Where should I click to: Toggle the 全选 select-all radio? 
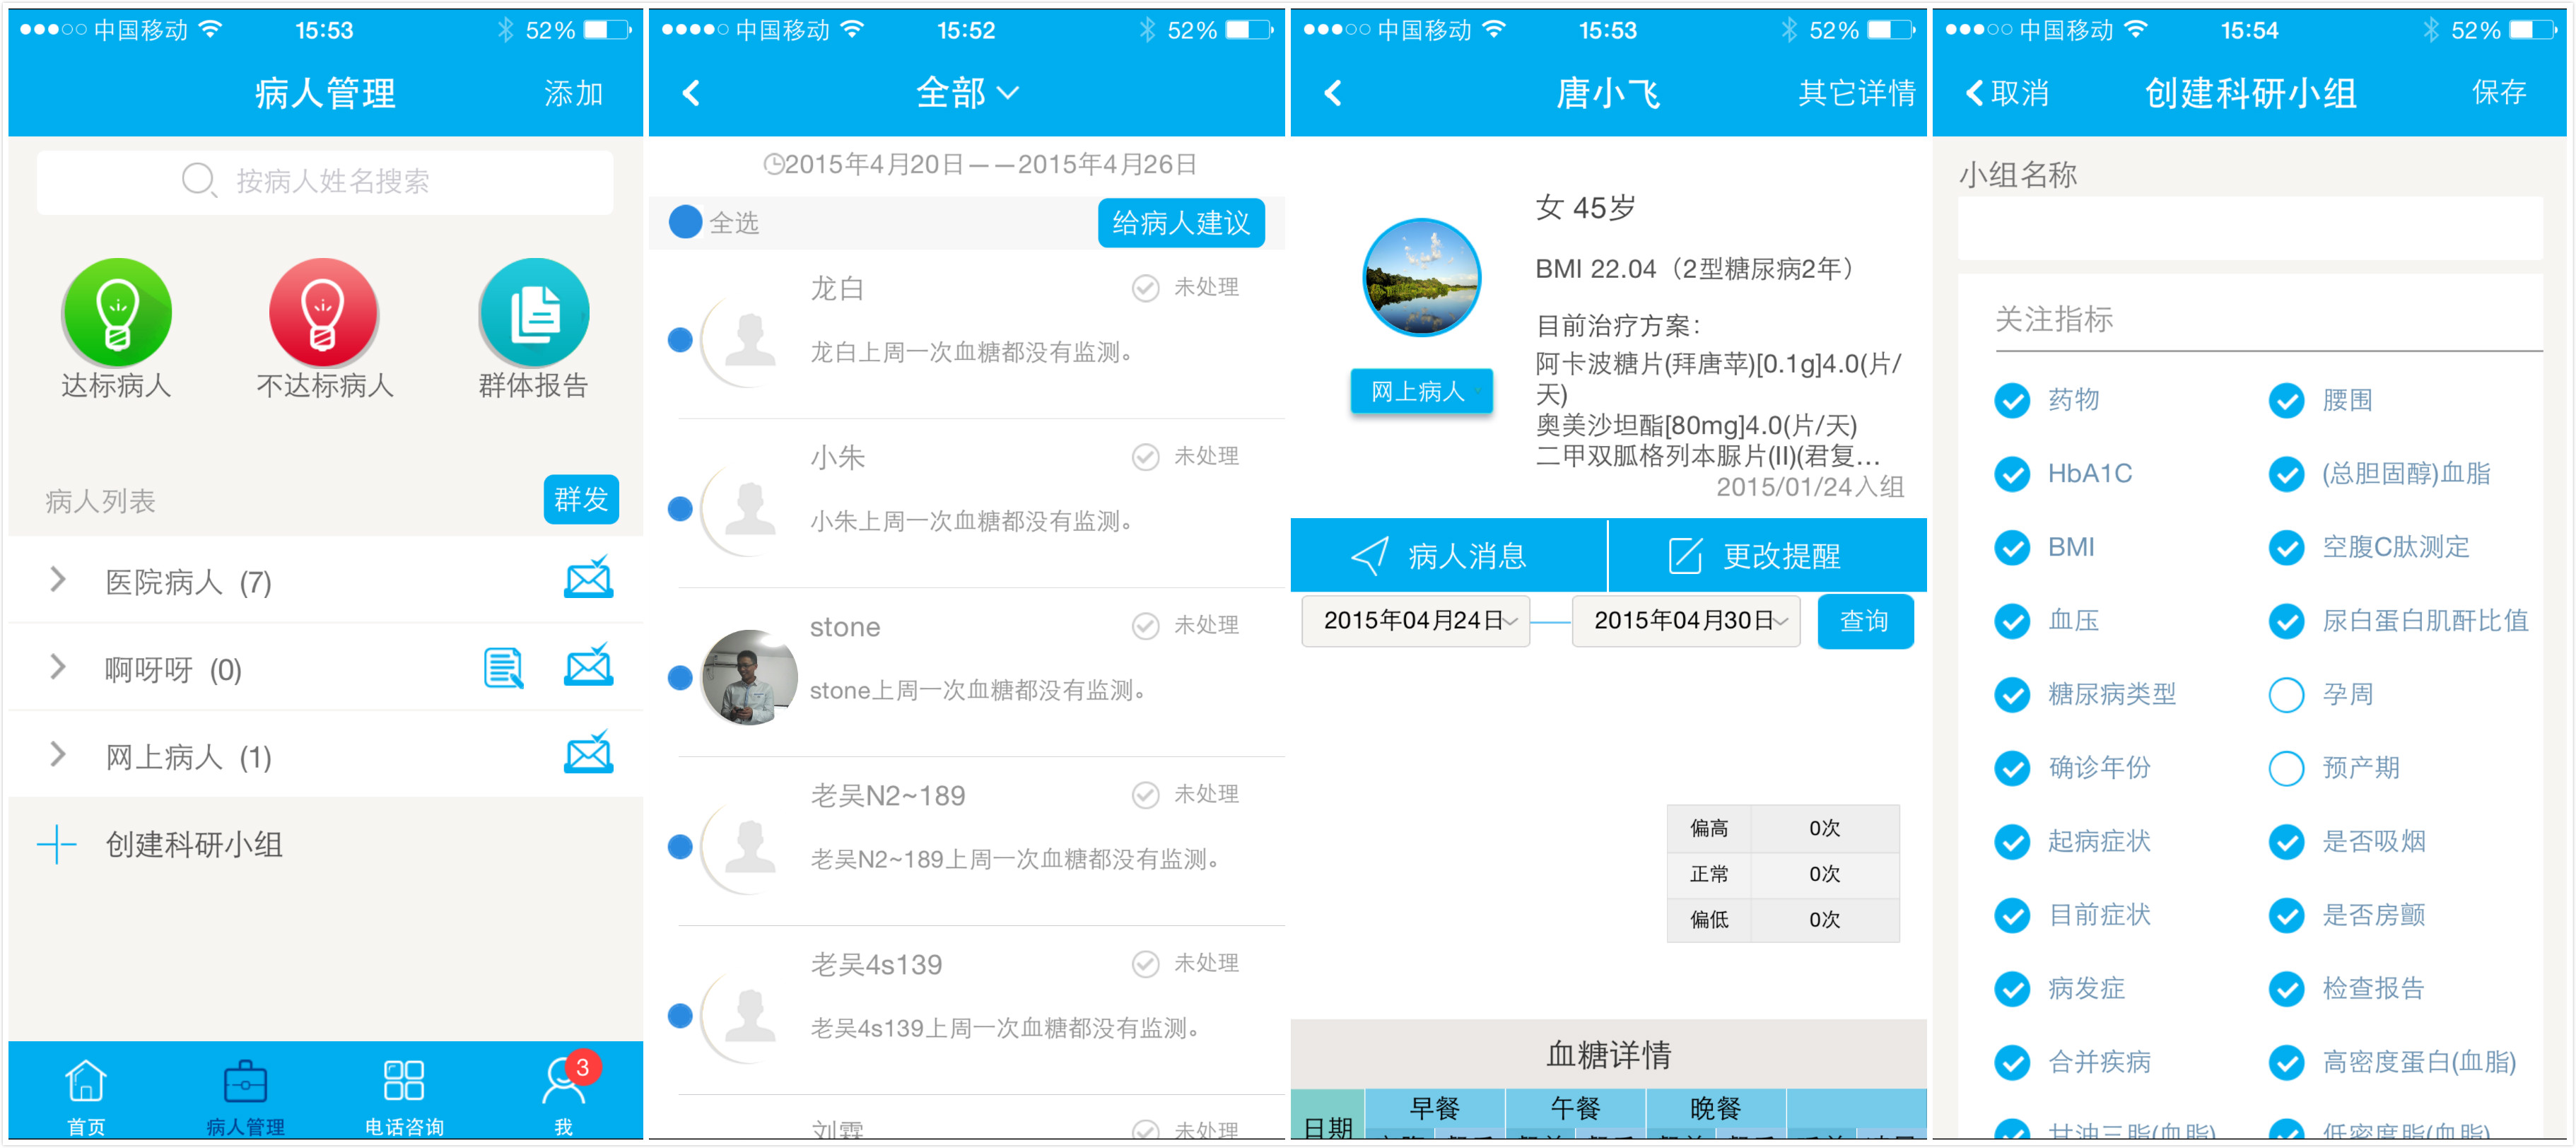(685, 222)
